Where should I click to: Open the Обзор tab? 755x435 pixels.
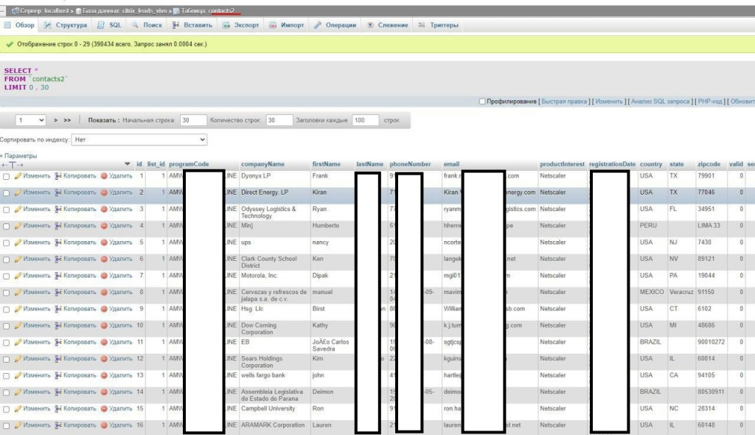pyautogui.click(x=20, y=25)
